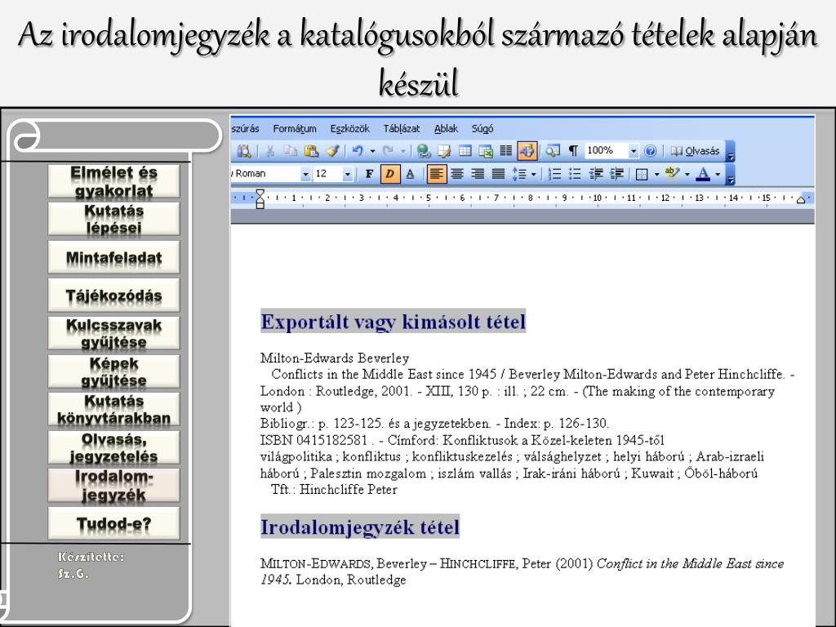
Task: Apply the dark blue font color
Action: 703,174
